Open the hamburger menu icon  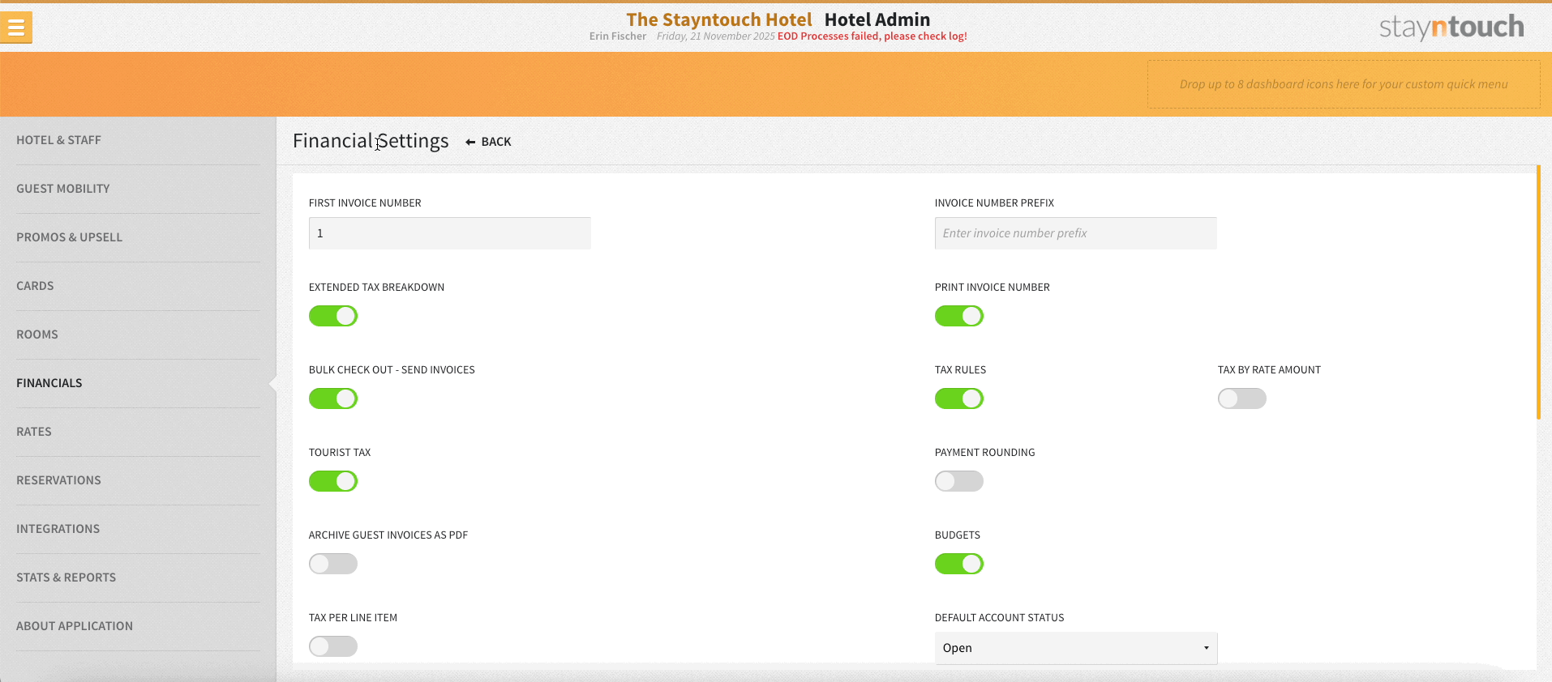pyautogui.click(x=16, y=28)
